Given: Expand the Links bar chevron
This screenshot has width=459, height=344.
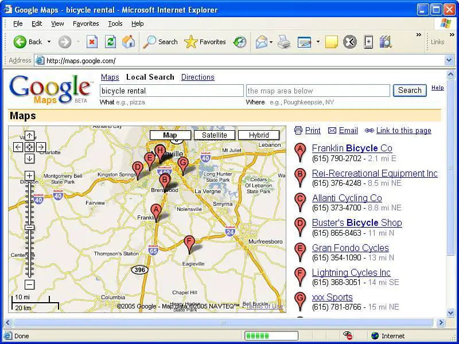Looking at the screenshot, I should coord(452,35).
